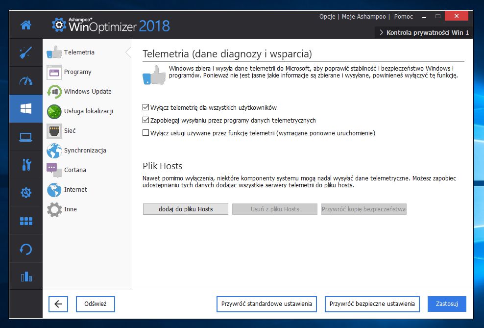Minimize the WinOptimizer window
Image resolution: width=484 pixels, height=328 pixels.
[424, 17]
